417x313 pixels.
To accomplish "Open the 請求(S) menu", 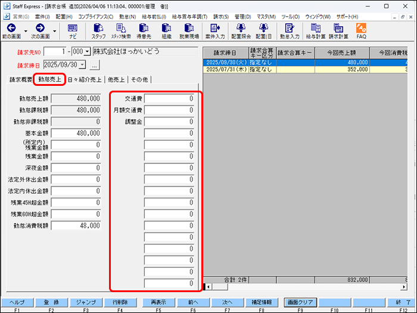I will (221, 17).
